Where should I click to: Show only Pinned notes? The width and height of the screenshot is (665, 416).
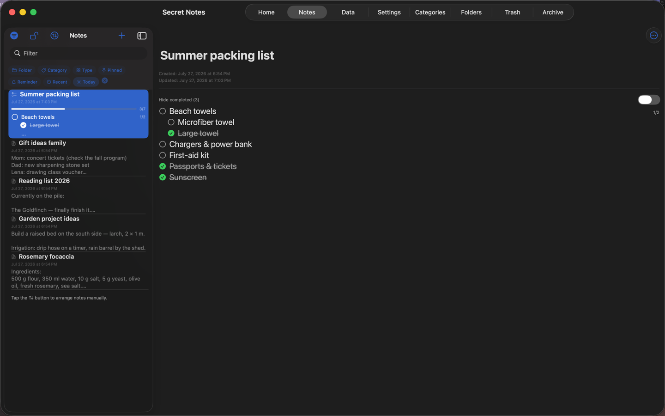[112, 70]
